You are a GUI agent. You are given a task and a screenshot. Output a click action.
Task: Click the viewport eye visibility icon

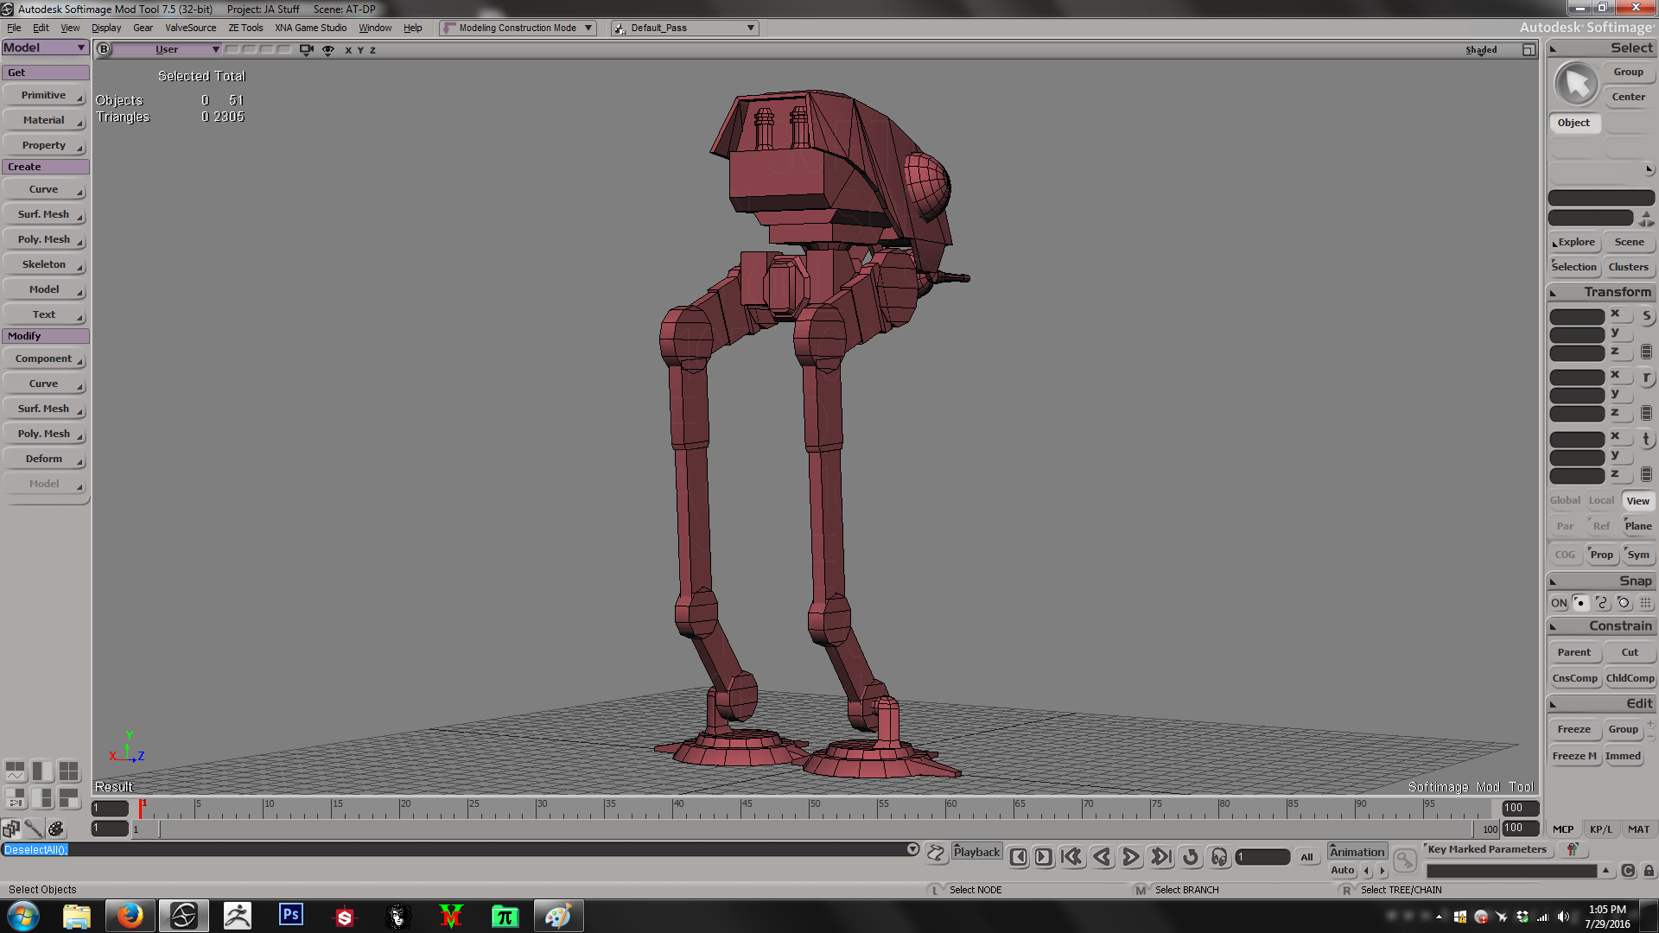pyautogui.click(x=328, y=50)
